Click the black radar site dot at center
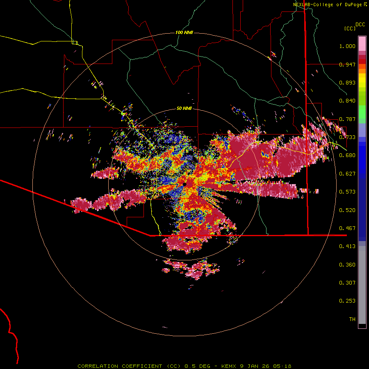The image size is (369, 369). pos(184,184)
